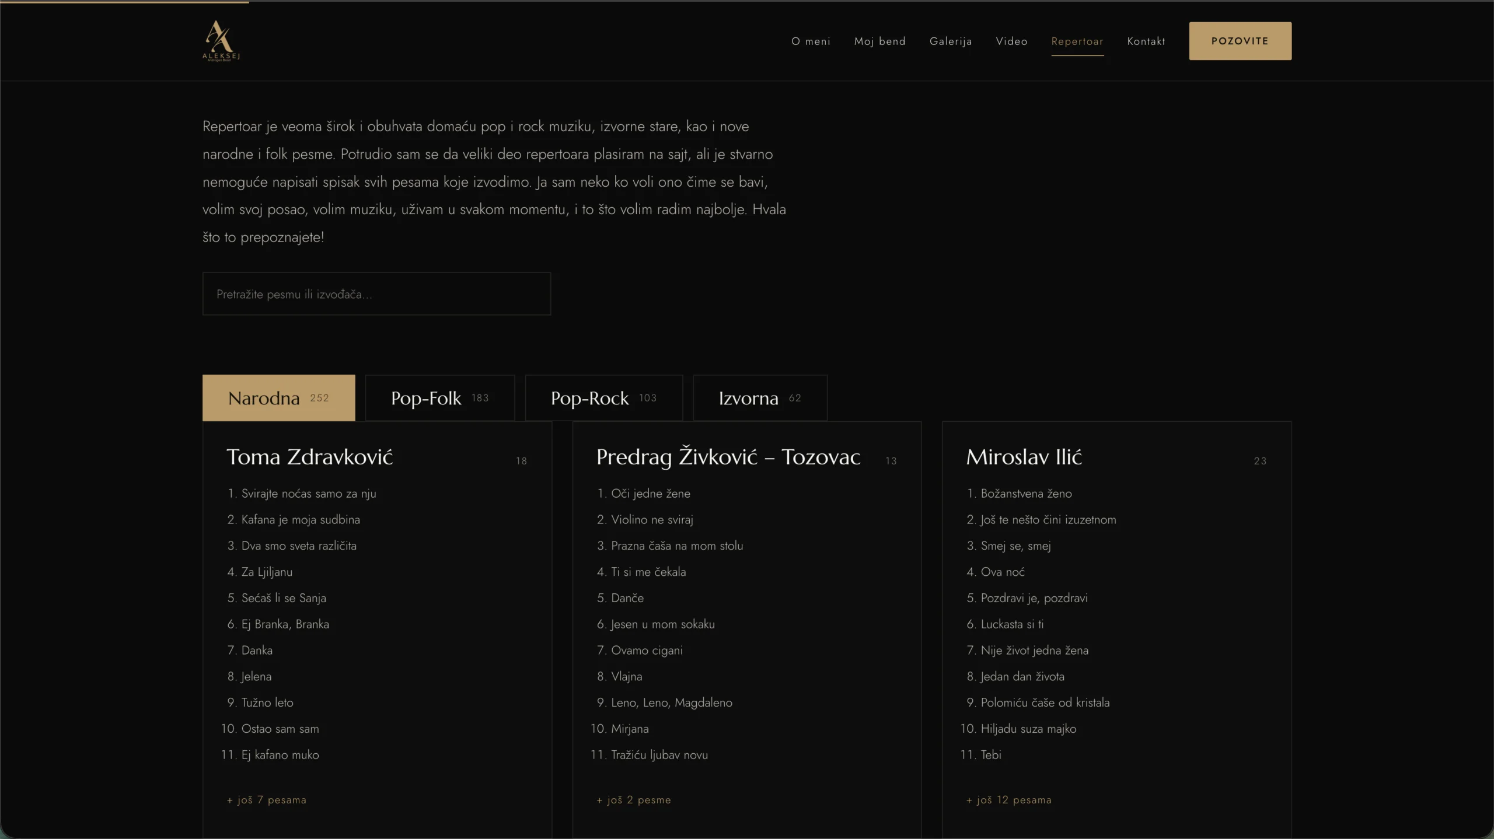Viewport: 1494px width, 839px height.
Task: Select song 'Jesen u mom sokaku'
Action: (663, 624)
